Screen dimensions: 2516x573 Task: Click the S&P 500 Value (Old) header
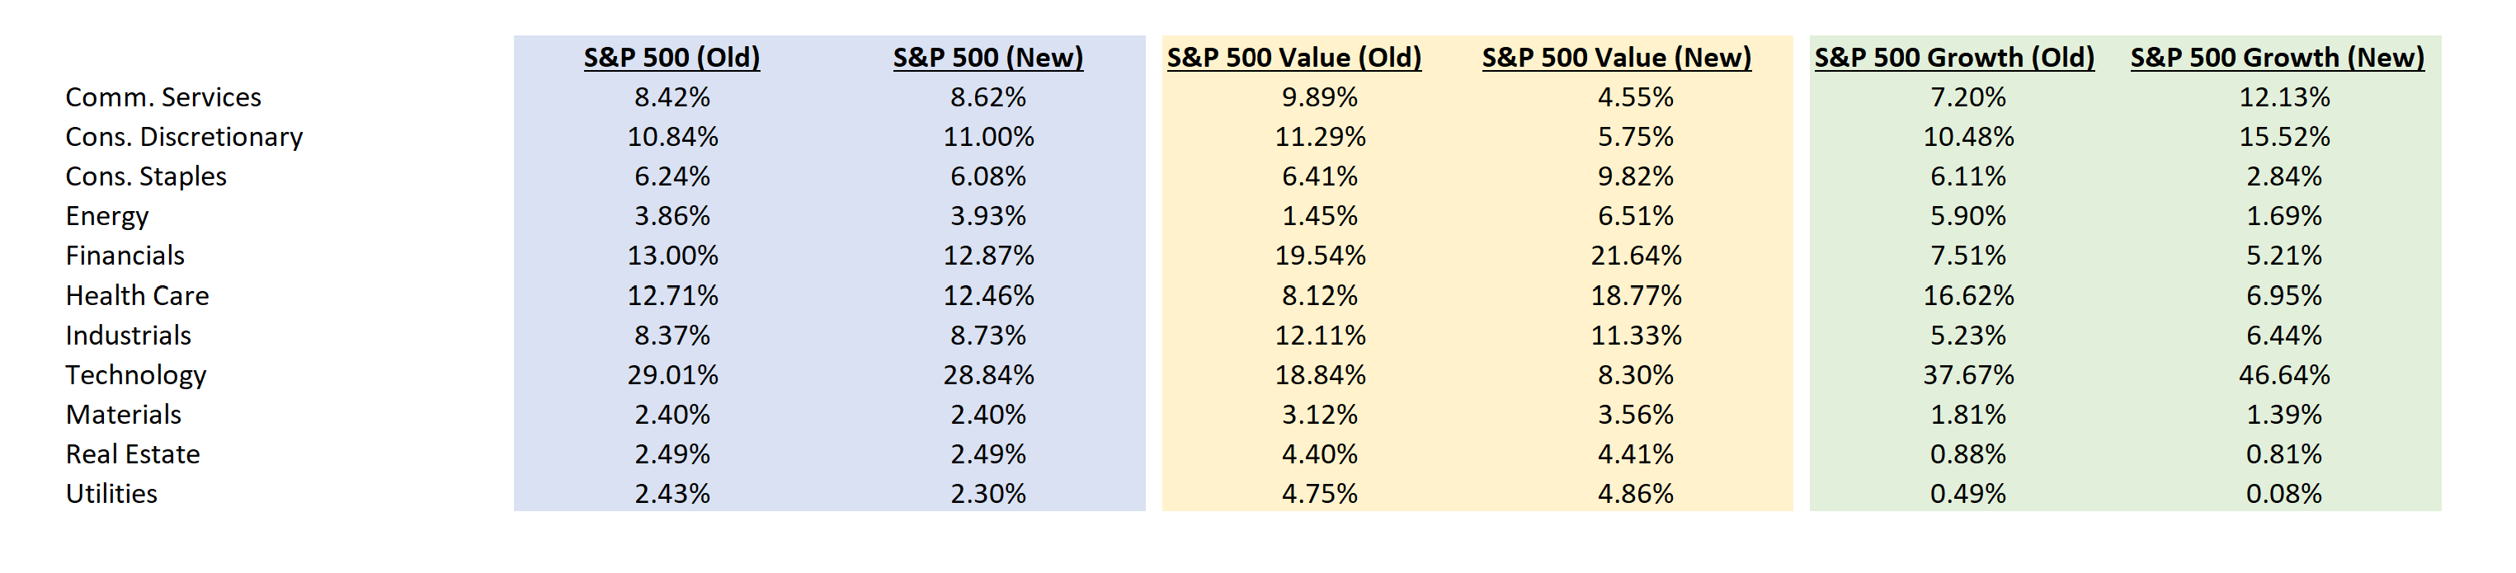[x=1294, y=58]
